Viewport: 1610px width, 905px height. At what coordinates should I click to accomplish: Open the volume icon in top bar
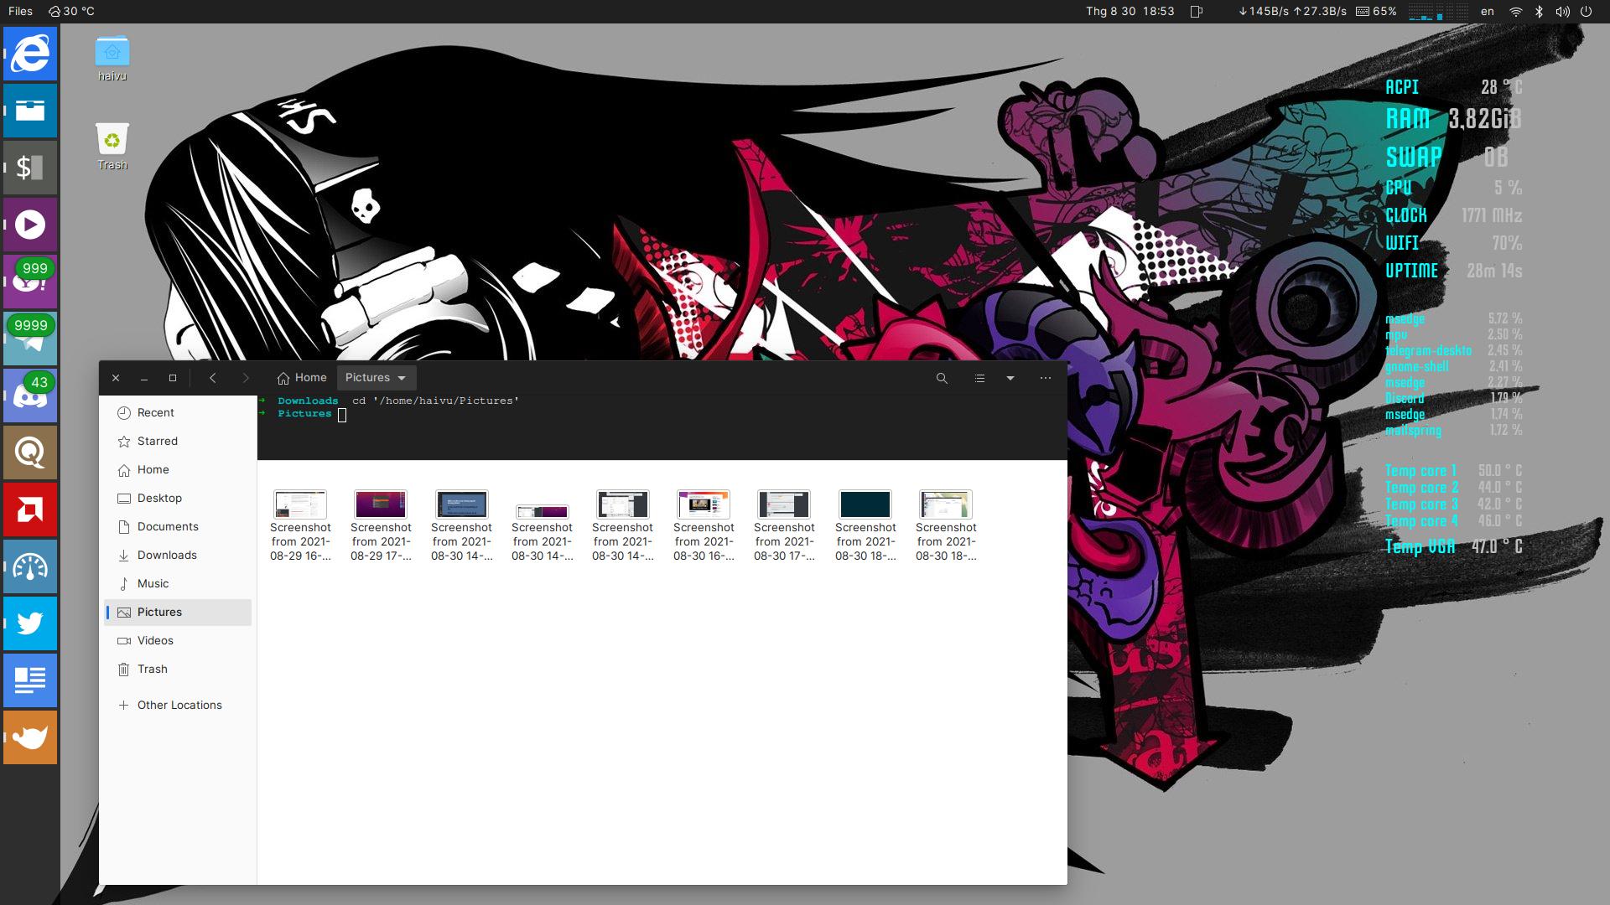point(1562,12)
